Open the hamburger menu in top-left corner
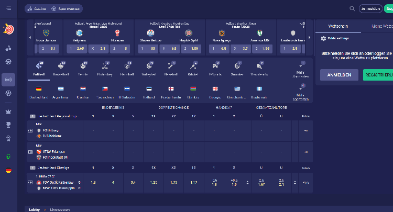 (x=8, y=8)
